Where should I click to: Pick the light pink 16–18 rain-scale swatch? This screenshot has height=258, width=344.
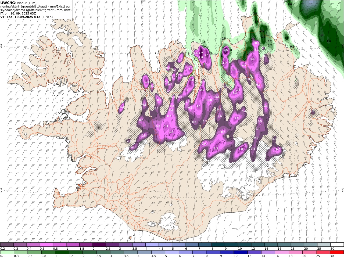(x=282, y=252)
